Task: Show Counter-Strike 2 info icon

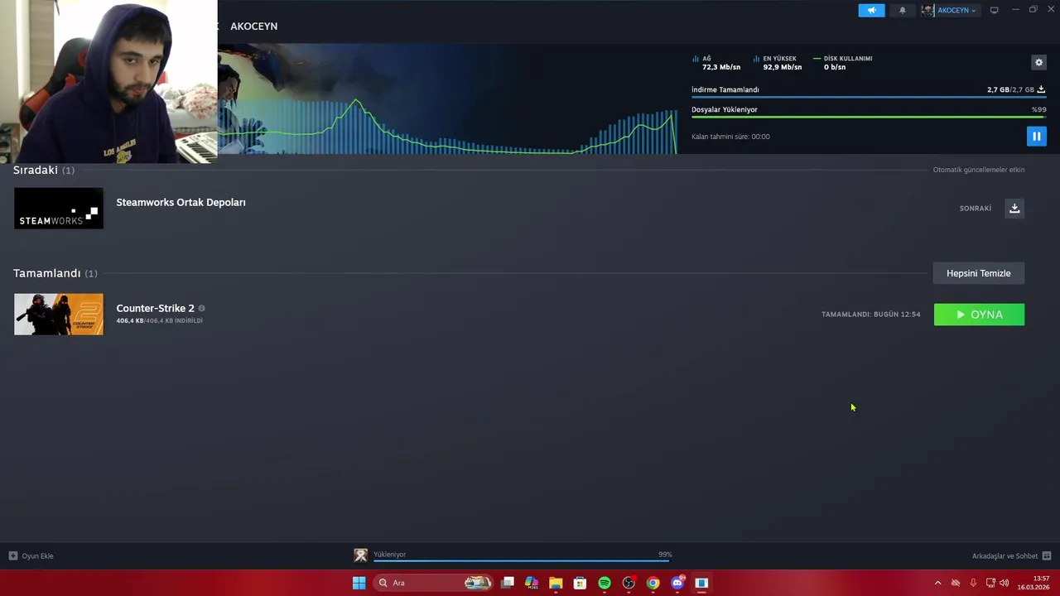Action: [x=201, y=308]
